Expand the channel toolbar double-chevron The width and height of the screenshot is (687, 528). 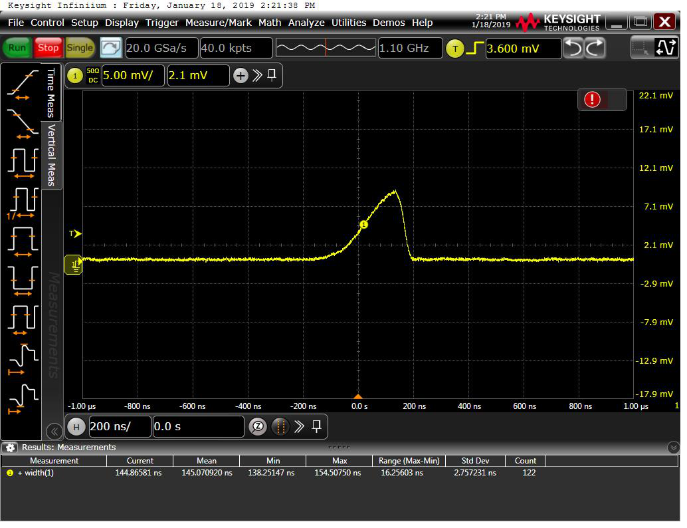coord(257,76)
